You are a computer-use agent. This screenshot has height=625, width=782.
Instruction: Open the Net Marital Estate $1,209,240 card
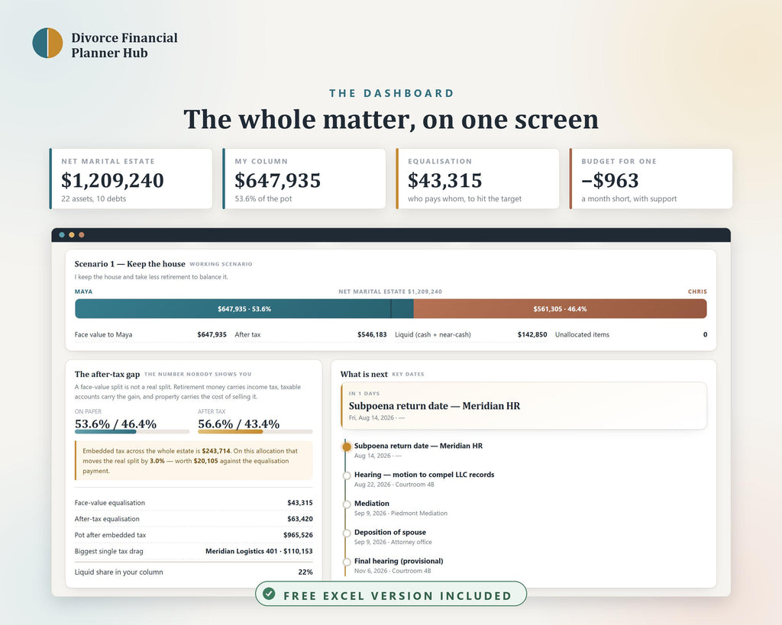coord(131,179)
